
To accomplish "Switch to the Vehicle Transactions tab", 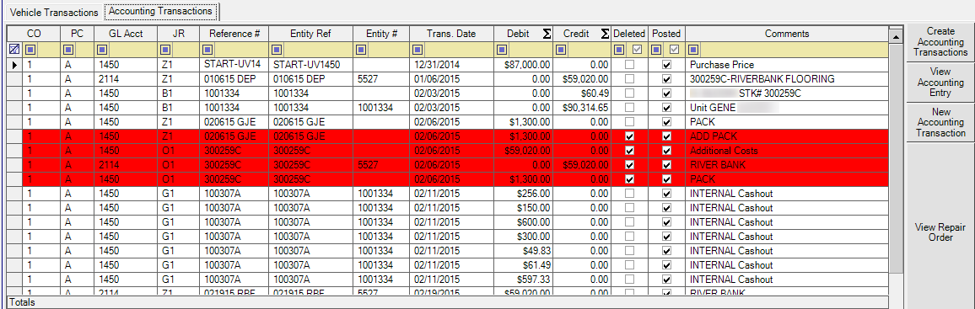I will coord(55,13).
